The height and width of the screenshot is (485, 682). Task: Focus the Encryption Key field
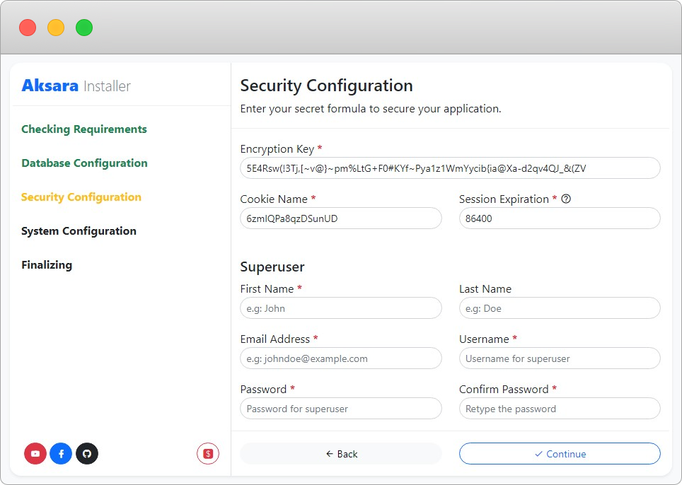click(450, 168)
